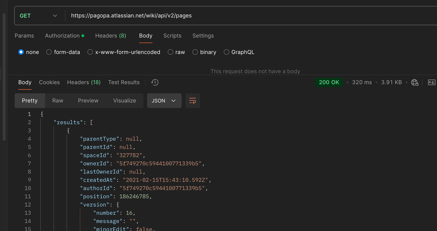Viewport: 437px width, 231px height.
Task: Collapse JSON root at line 1
Action: tap(42, 114)
